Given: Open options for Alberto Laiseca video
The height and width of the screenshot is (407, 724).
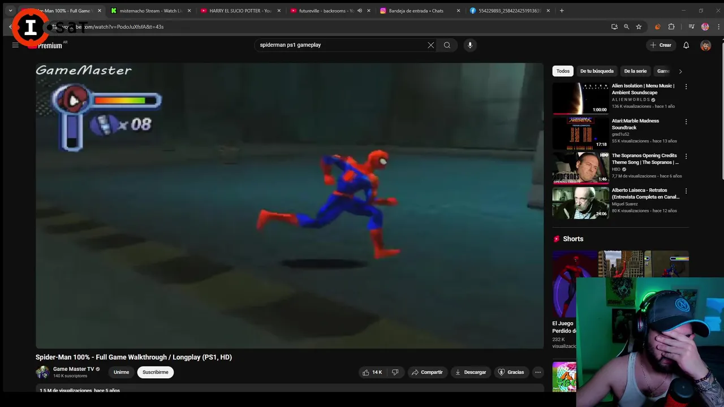Looking at the screenshot, I should 686,191.
